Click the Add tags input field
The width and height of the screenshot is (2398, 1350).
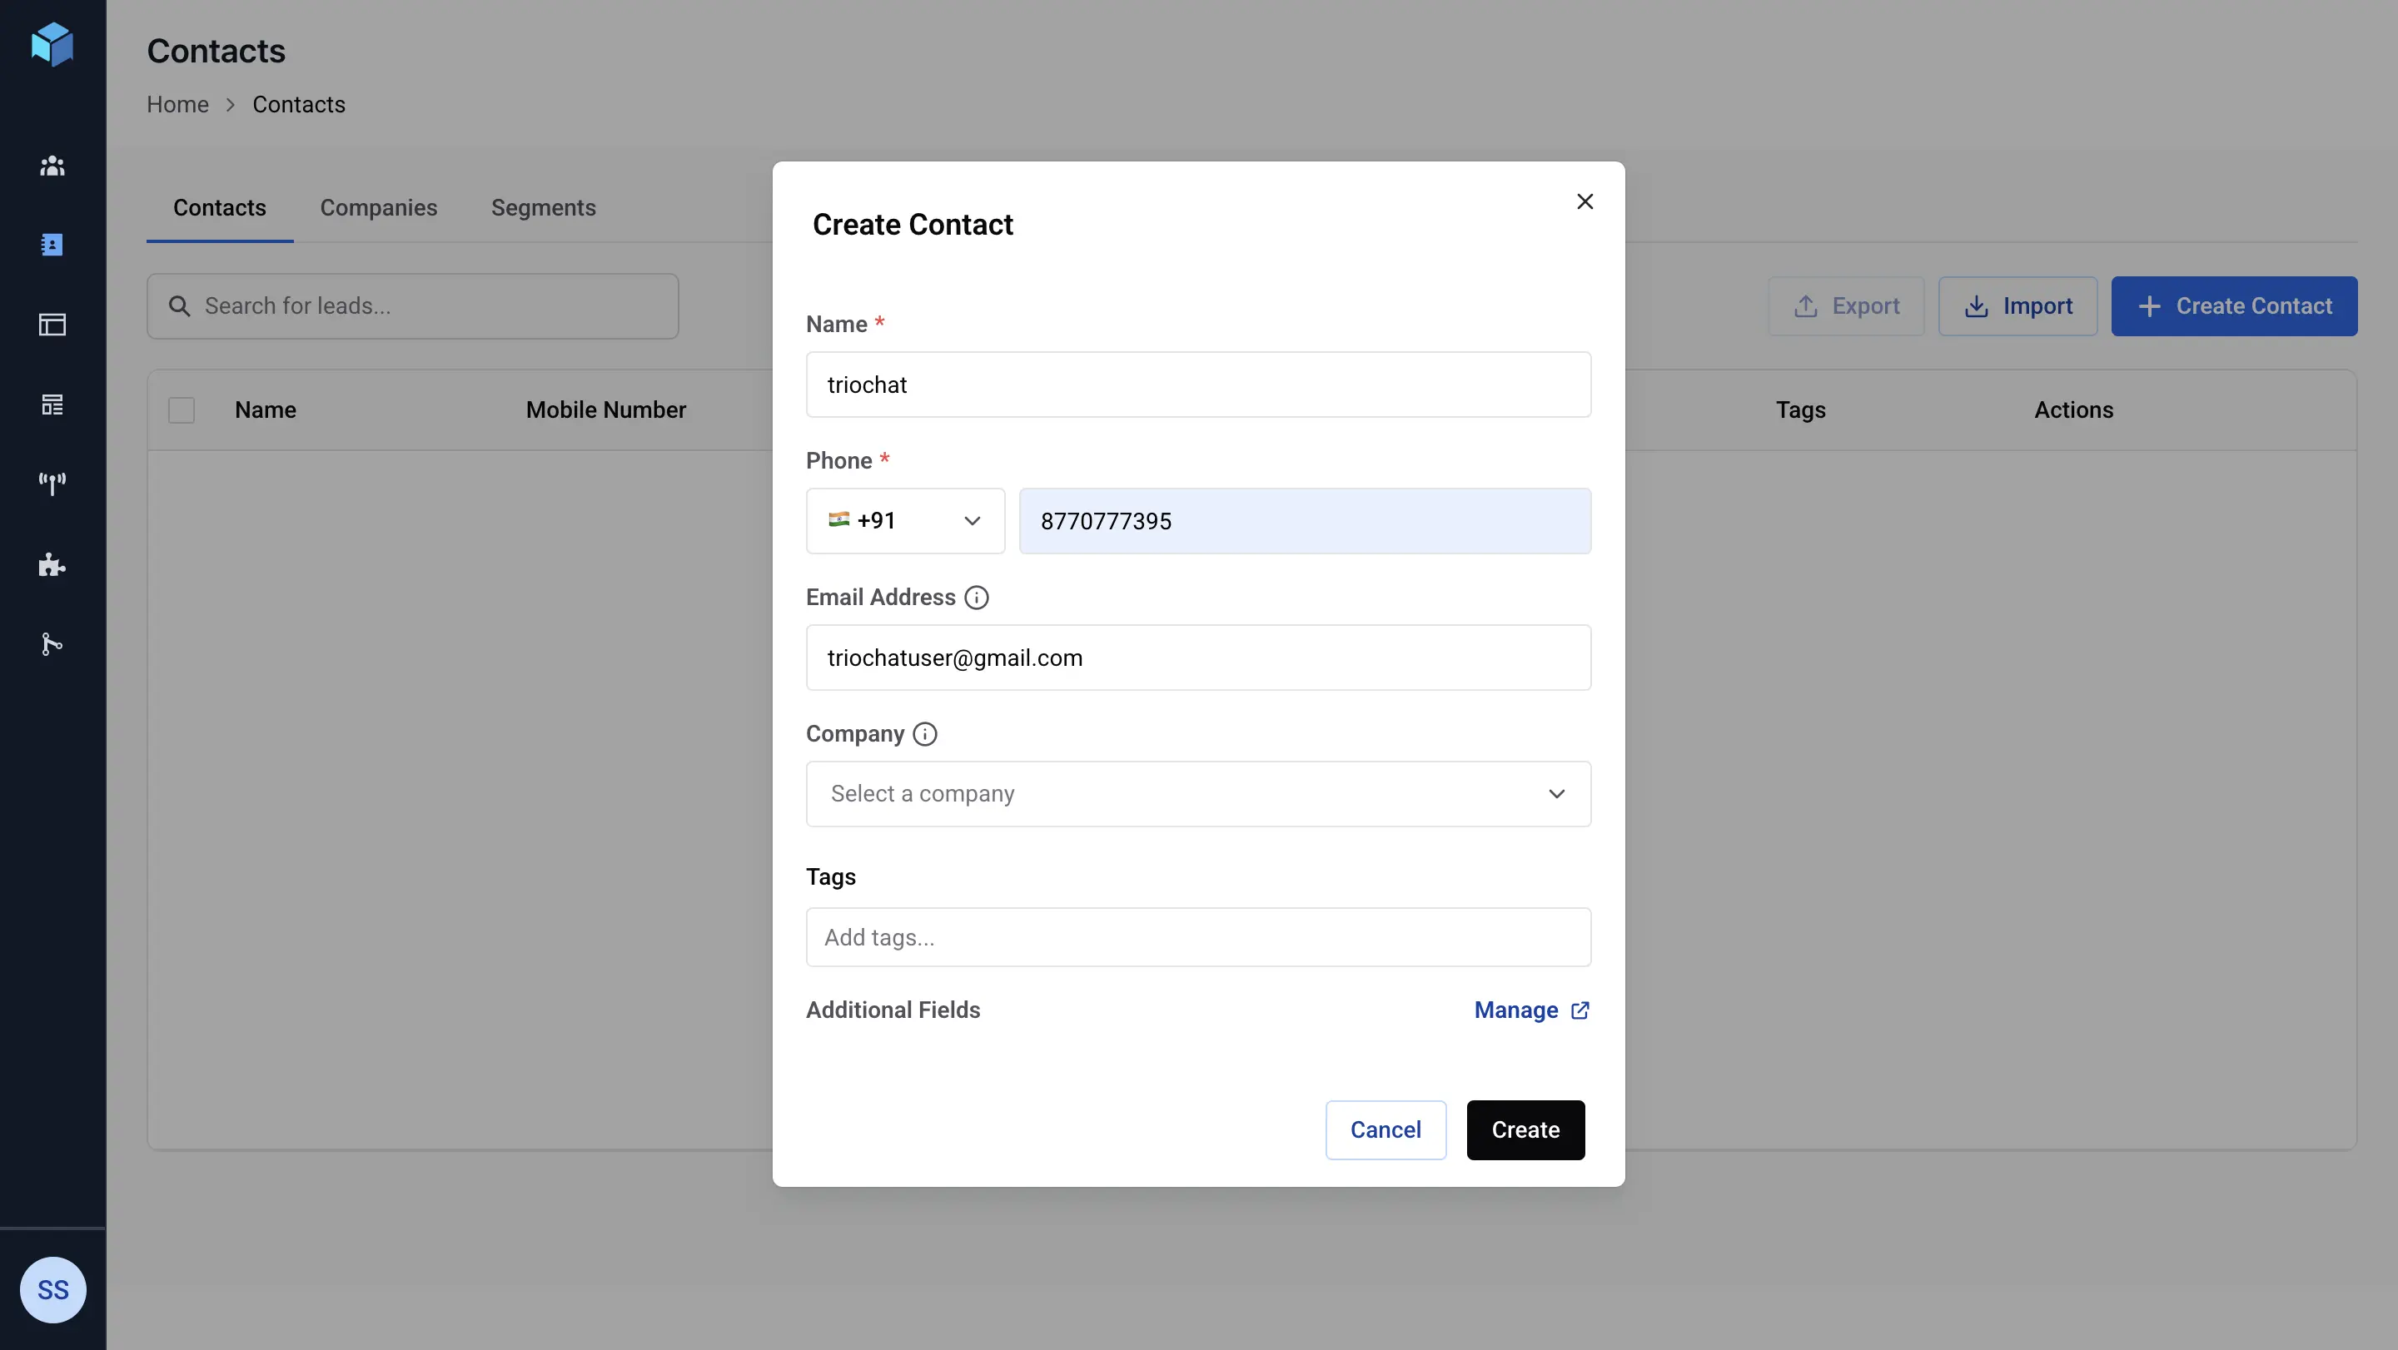point(1198,937)
